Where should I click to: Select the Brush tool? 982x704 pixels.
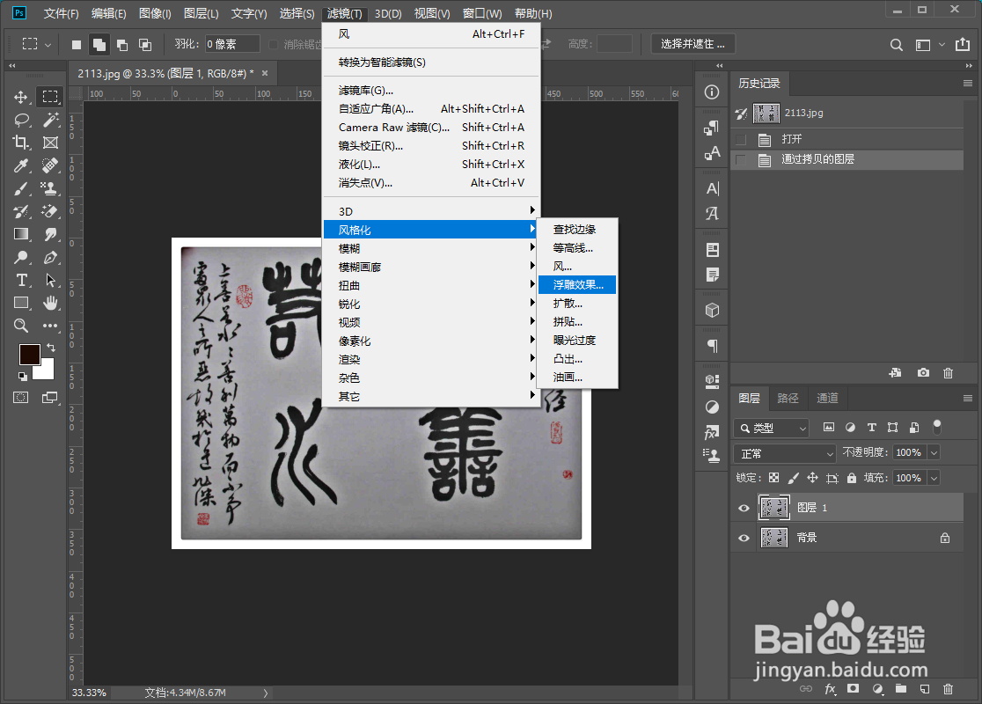click(x=20, y=188)
